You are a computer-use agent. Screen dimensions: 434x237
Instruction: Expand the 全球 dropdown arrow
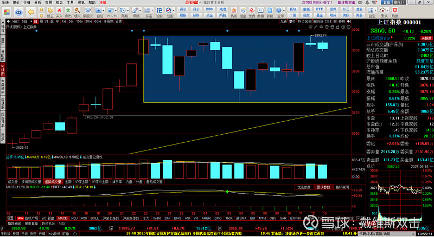[x=284, y=10]
